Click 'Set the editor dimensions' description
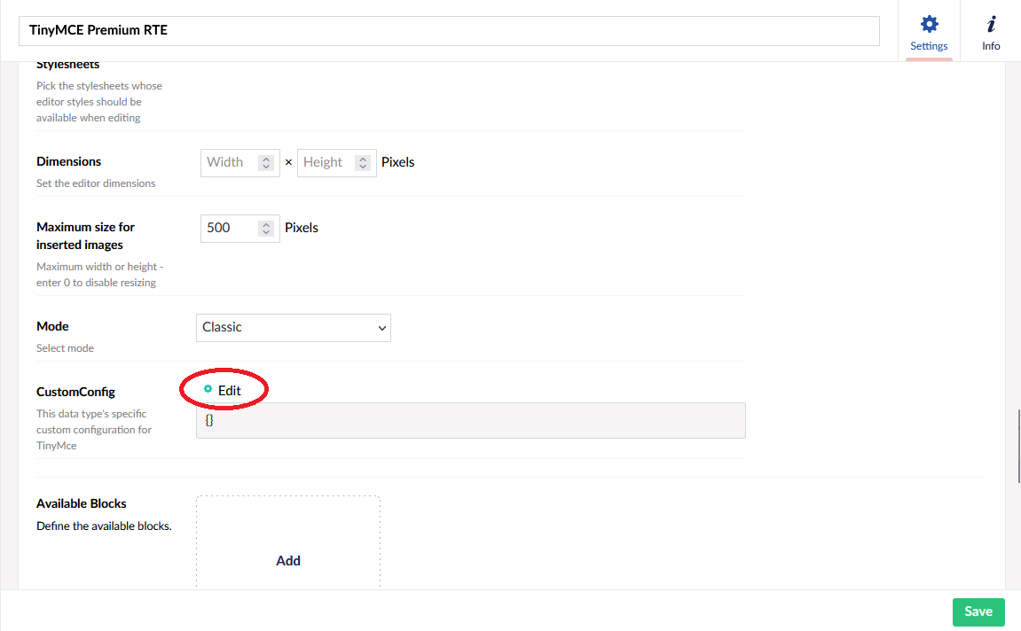The height and width of the screenshot is (631, 1021). coord(96,183)
